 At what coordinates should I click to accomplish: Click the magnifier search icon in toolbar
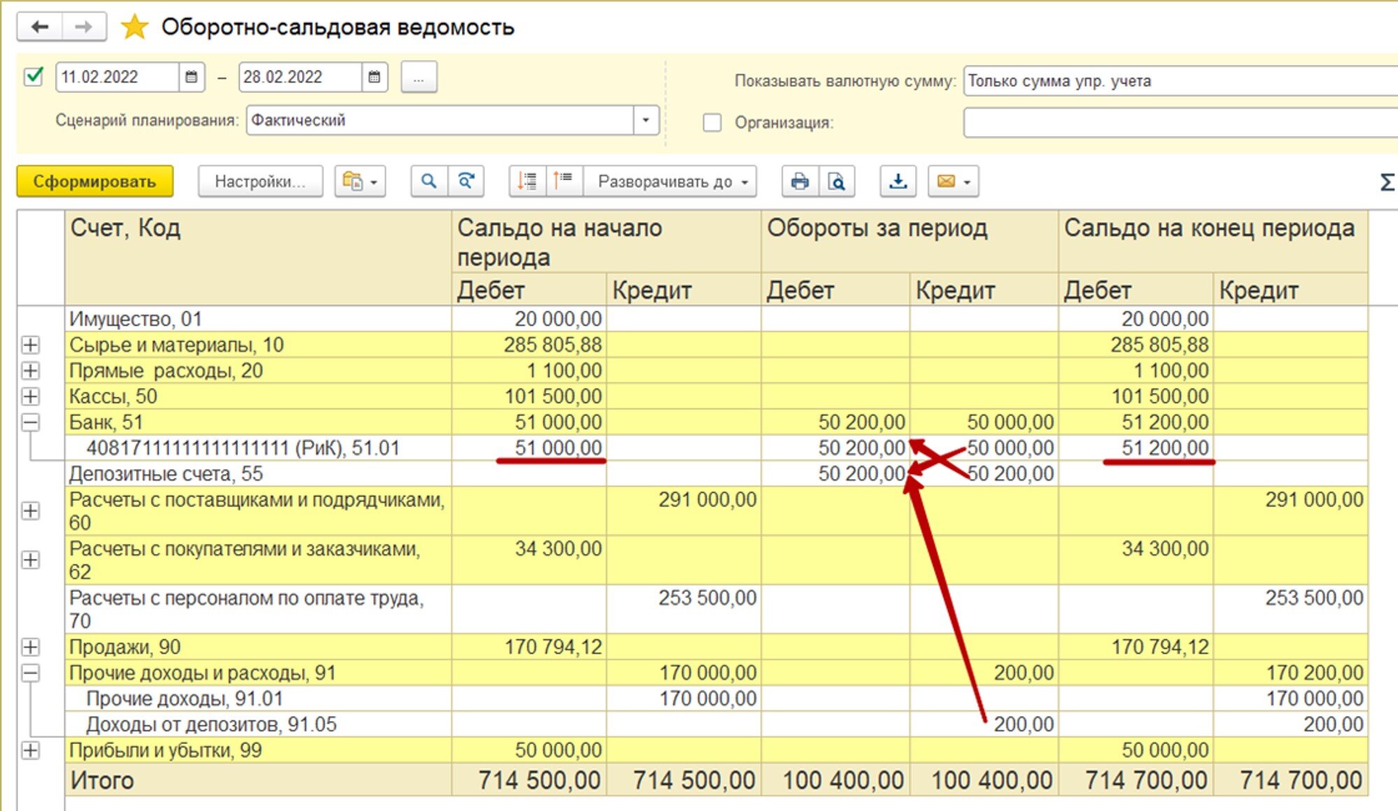[x=428, y=182]
